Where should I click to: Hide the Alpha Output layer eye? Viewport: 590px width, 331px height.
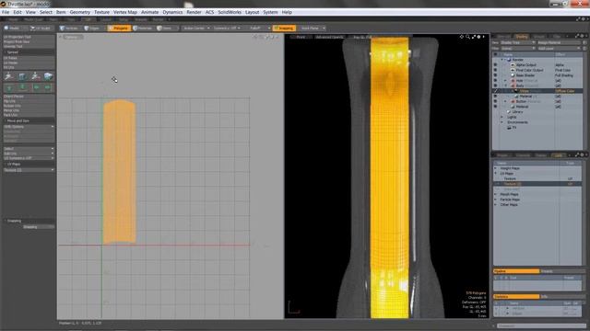coord(495,65)
